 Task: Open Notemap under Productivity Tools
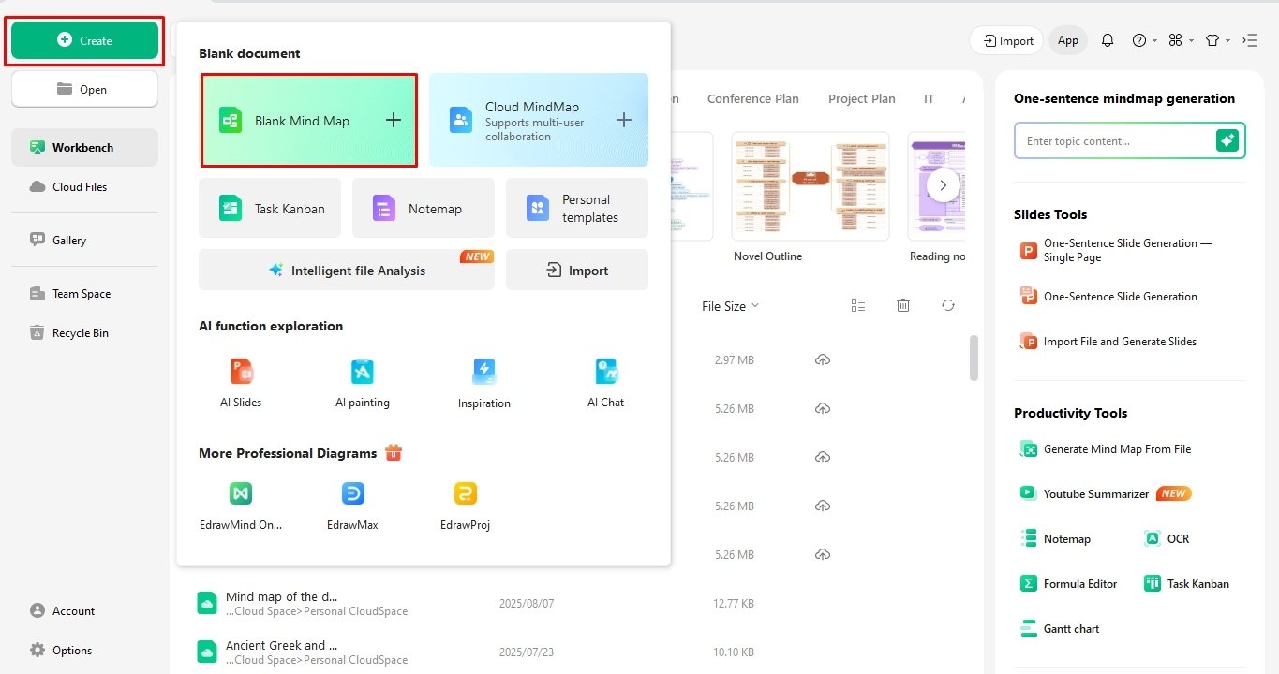1056,538
